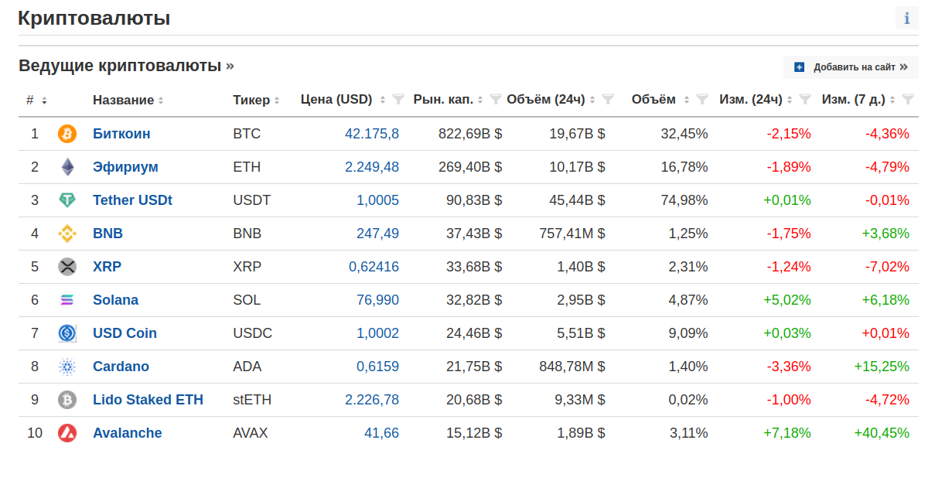Image resolution: width=935 pixels, height=481 pixels.
Task: Open the Cardano coin link
Action: point(121,367)
